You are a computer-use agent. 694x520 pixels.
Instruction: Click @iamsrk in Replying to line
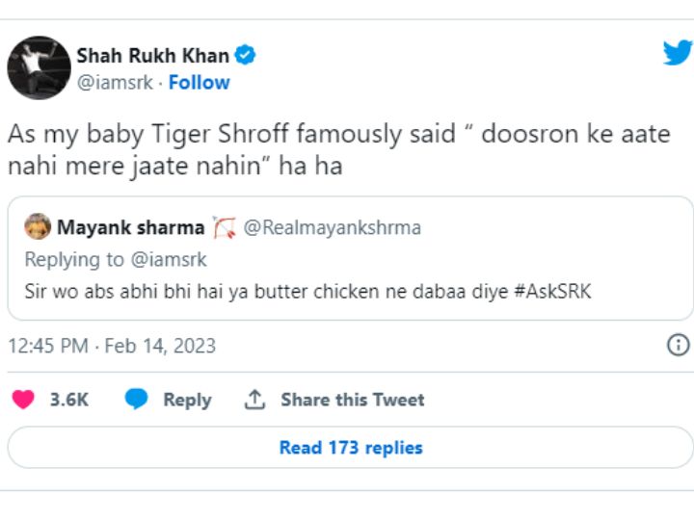coord(169,260)
